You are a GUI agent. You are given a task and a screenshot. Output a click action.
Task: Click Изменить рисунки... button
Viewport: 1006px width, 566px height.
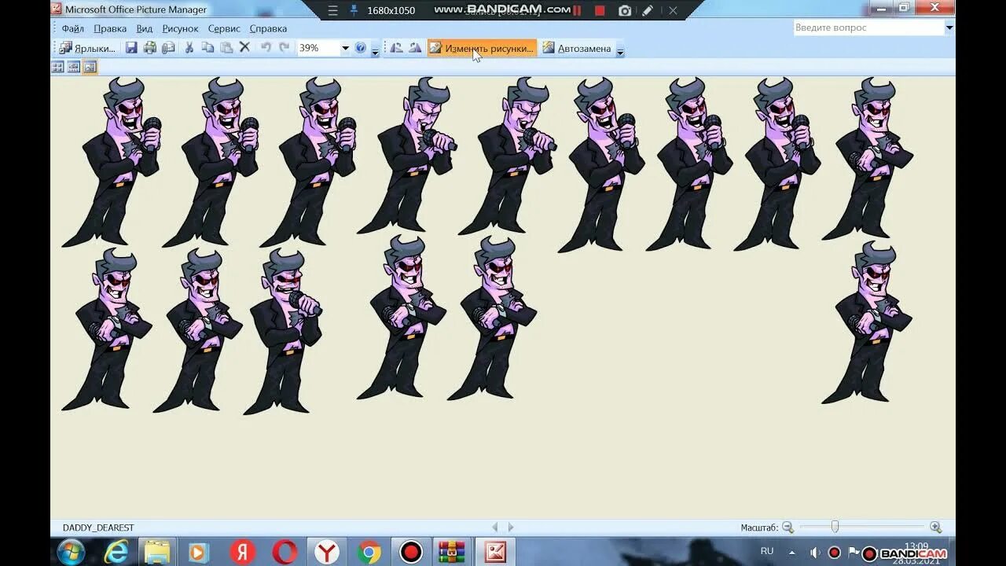(x=482, y=48)
